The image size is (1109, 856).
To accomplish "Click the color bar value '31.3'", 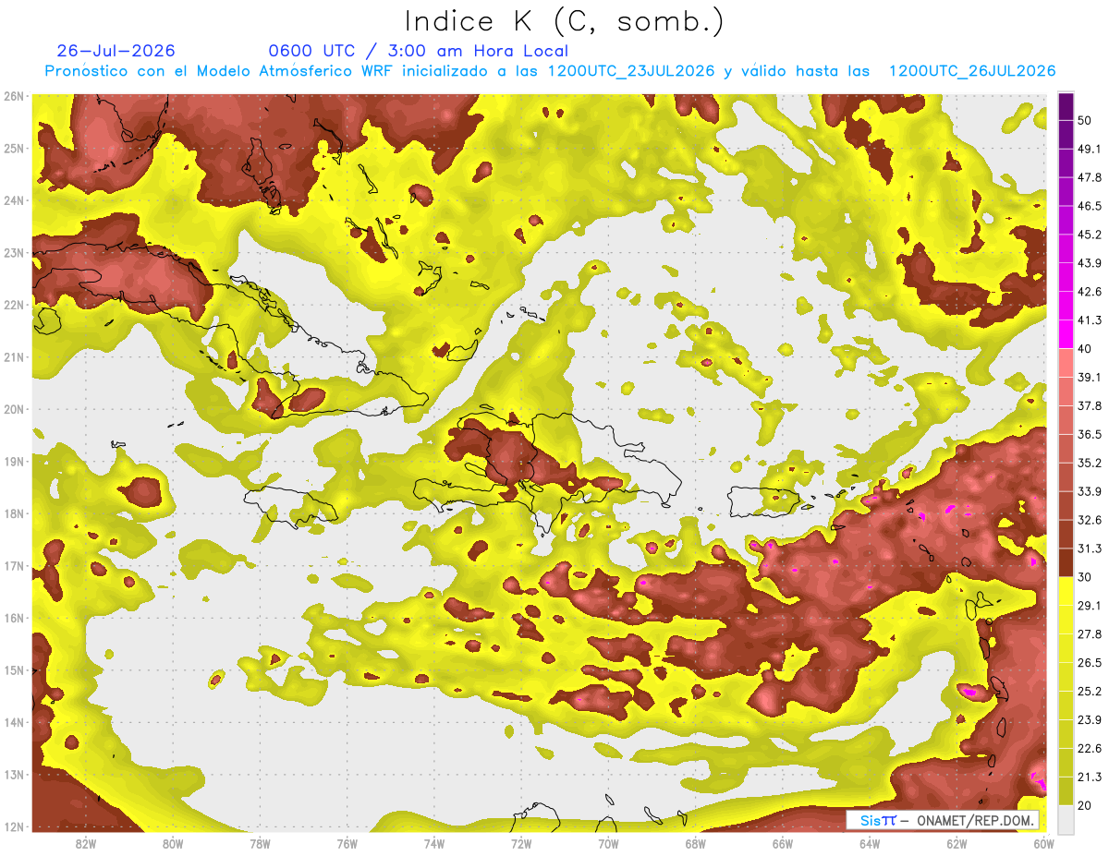I will click(1090, 549).
